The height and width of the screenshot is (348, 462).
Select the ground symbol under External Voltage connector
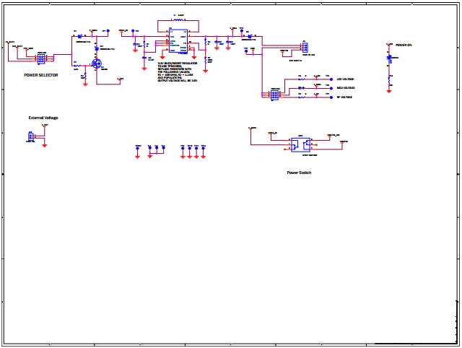coord(45,145)
